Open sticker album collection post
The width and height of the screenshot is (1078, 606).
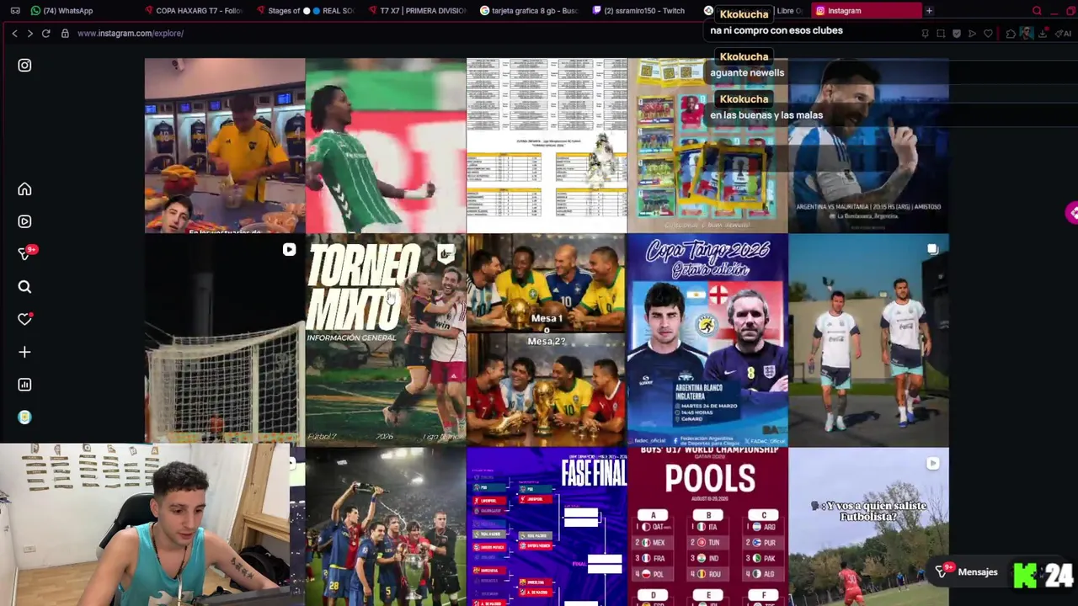[x=707, y=145]
